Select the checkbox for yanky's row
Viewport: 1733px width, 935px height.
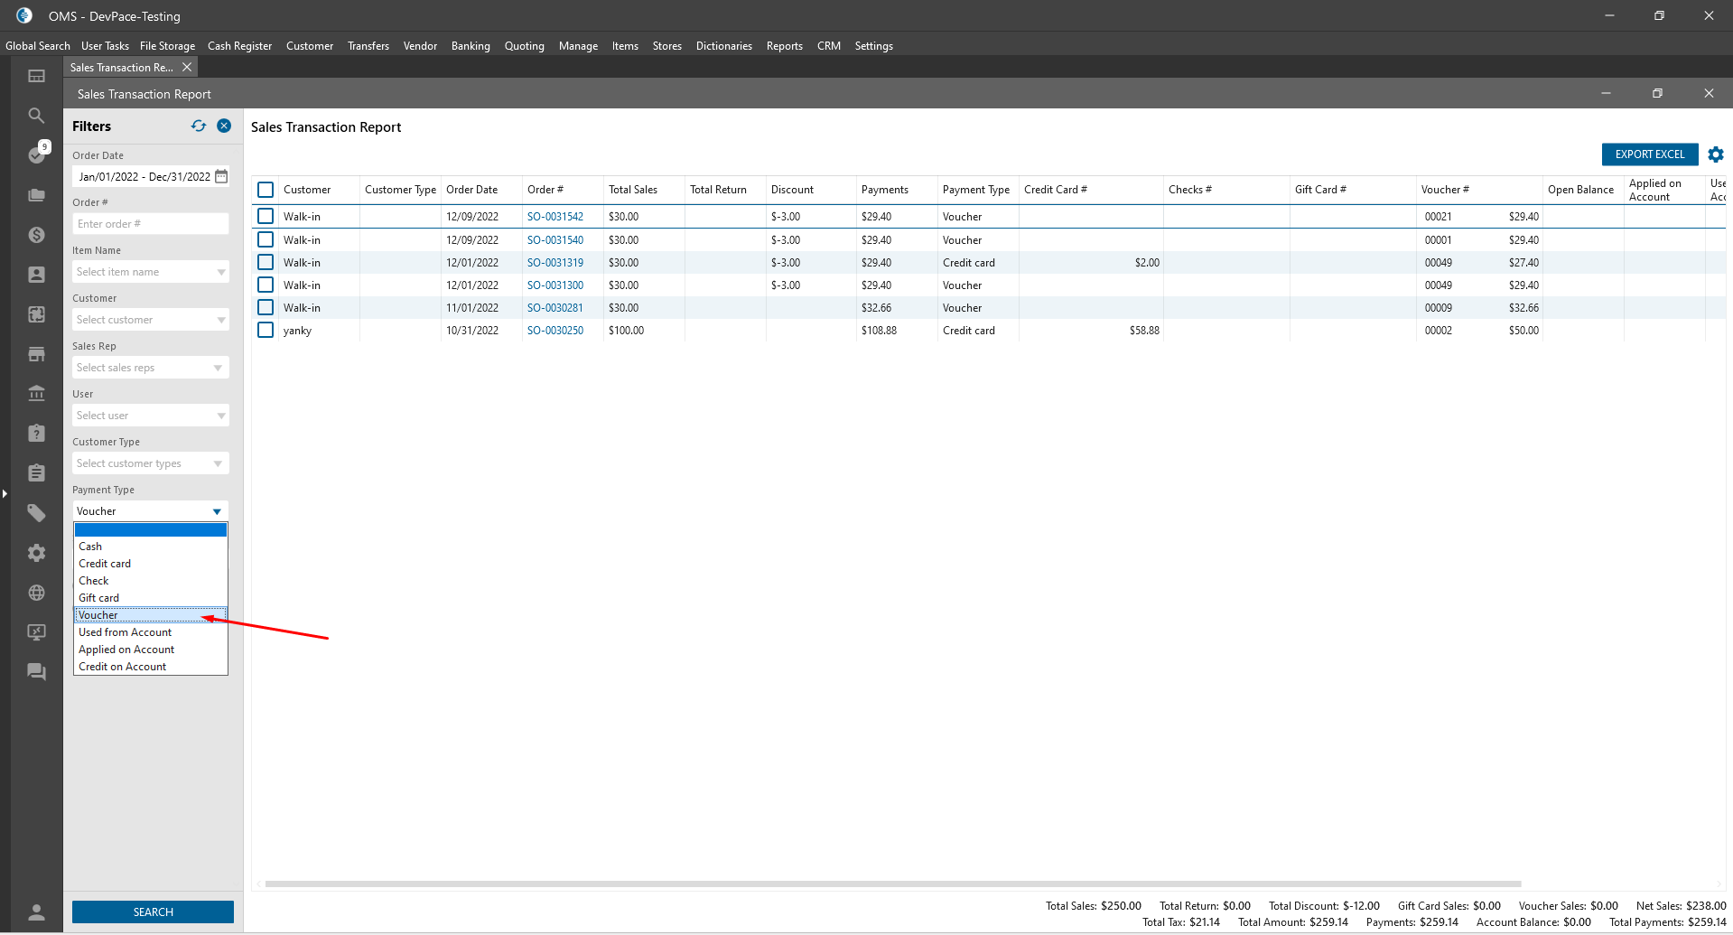click(x=266, y=331)
